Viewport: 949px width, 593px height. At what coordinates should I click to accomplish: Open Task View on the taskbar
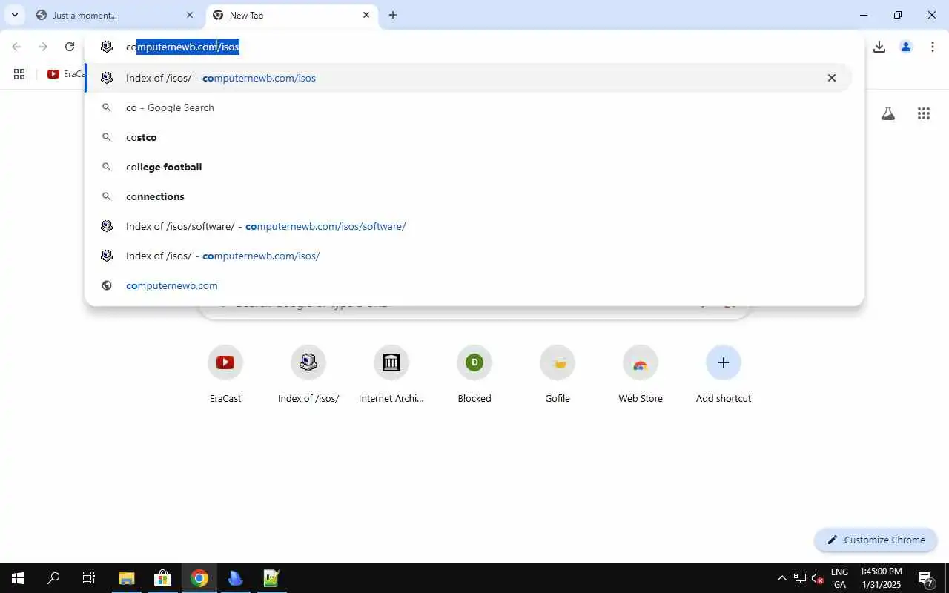[89, 578]
